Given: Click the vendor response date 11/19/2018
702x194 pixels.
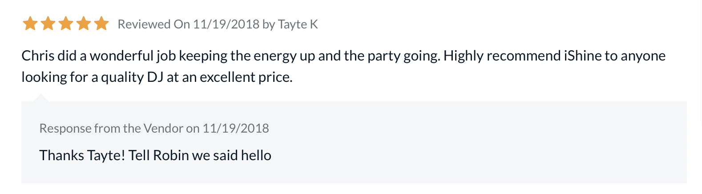Looking at the screenshot, I should click(236, 129).
